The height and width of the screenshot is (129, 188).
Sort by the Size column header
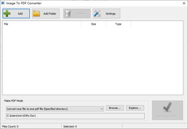[94, 24]
